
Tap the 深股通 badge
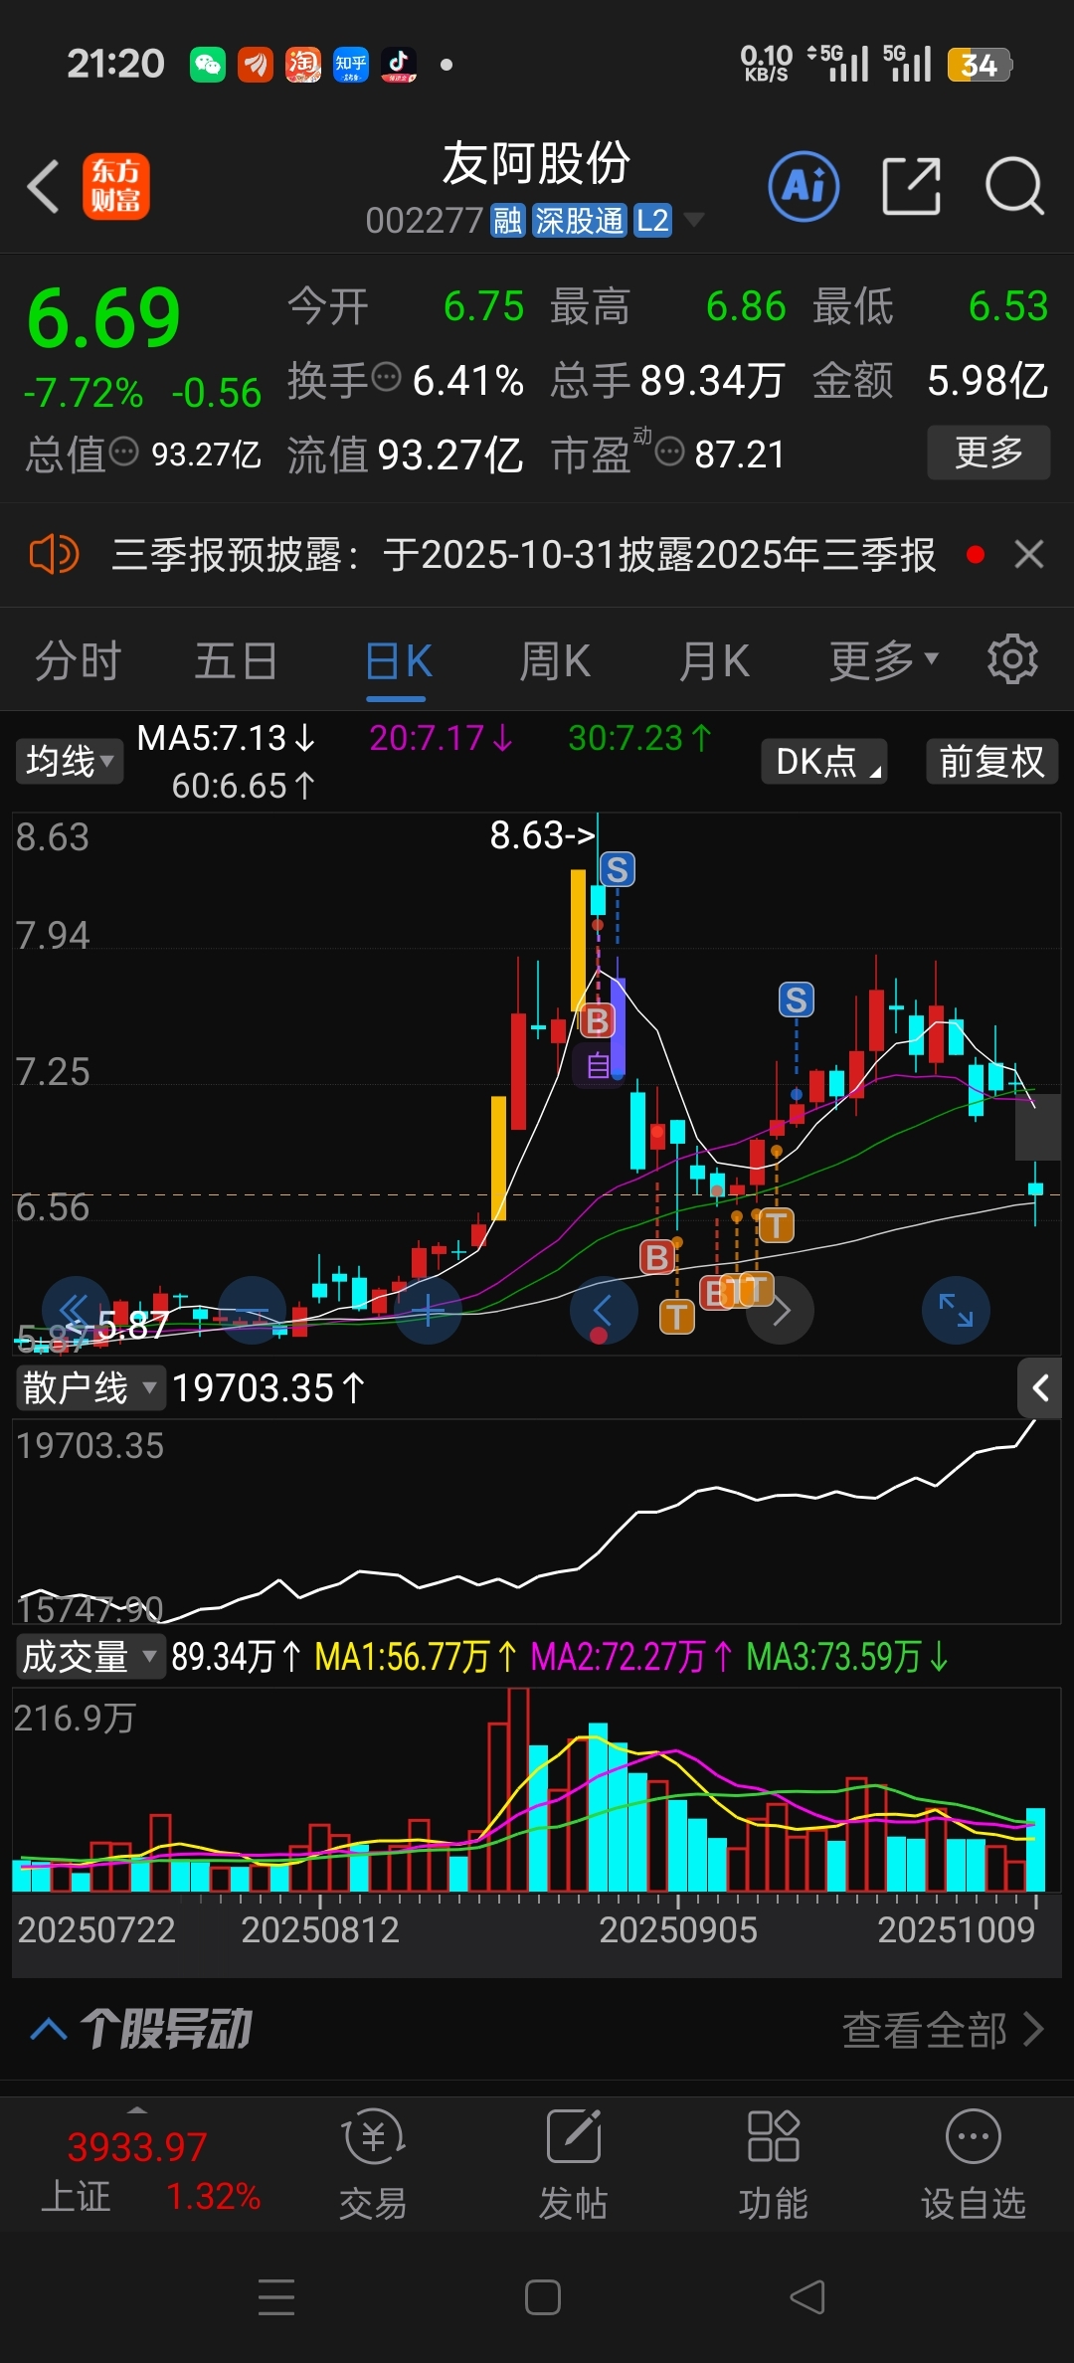(579, 220)
